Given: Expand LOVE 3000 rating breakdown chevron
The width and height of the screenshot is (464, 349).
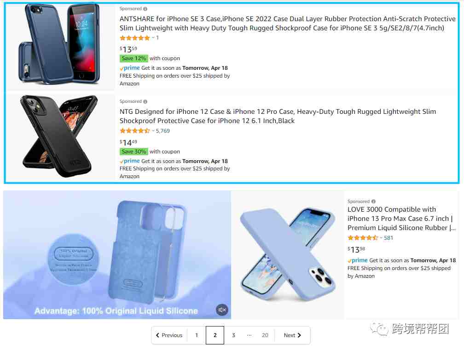Looking at the screenshot, I should tap(381, 238).
